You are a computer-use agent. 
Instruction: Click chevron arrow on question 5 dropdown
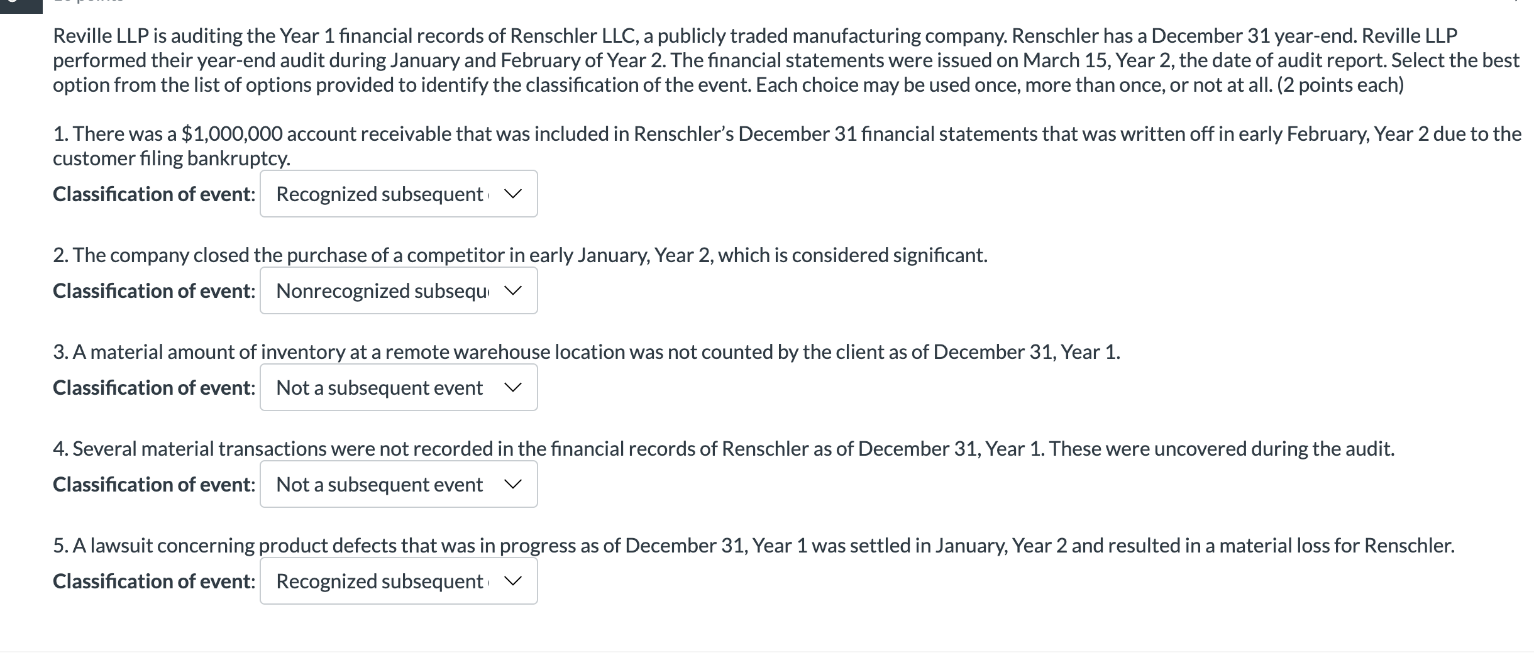pyautogui.click(x=513, y=581)
